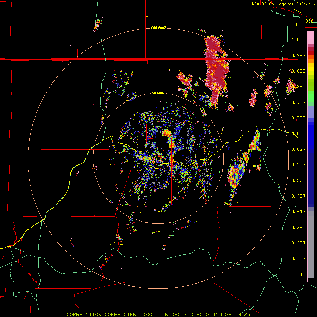Click the 0.467 legend value
Screen dimensions: 317x317
(298, 196)
